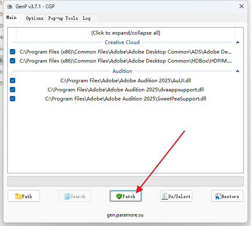Click the Restore button's bookmark file icon
Screen dimensions: 251x226
point(218,196)
